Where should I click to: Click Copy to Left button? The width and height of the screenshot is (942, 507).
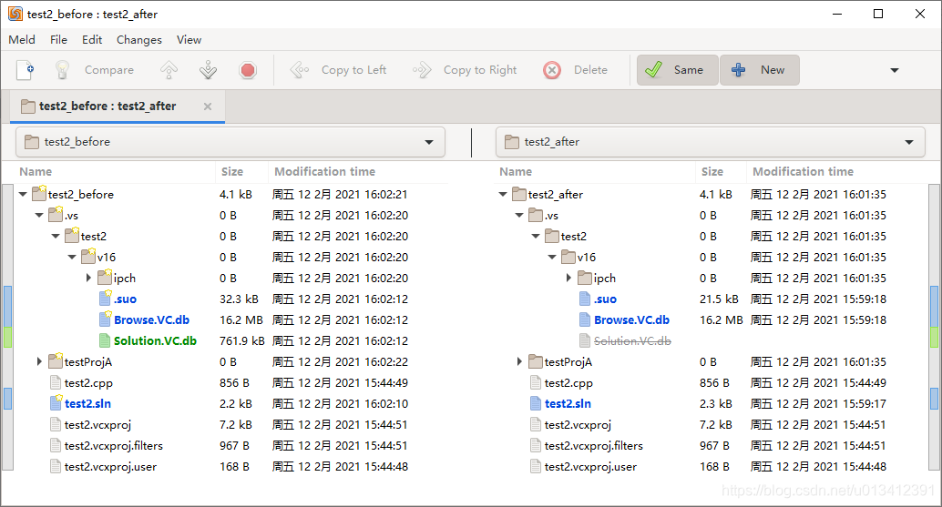click(338, 70)
